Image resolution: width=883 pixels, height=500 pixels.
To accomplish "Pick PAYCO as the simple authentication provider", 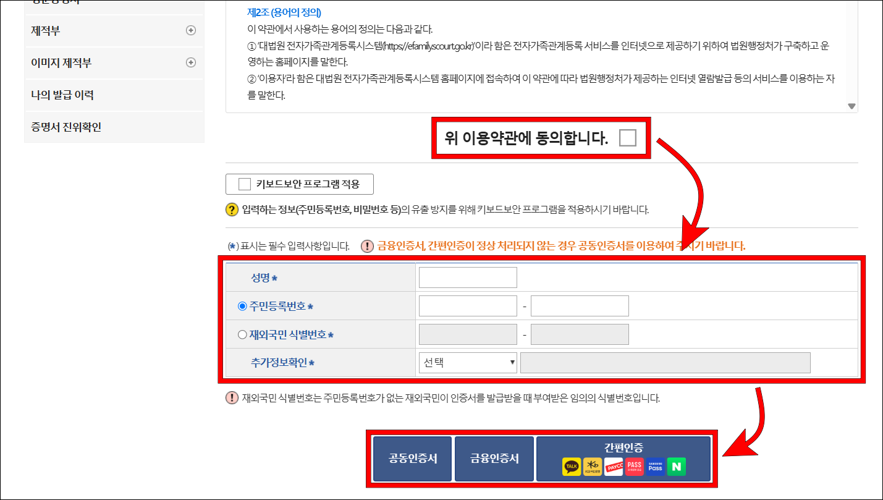I will pyautogui.click(x=614, y=467).
